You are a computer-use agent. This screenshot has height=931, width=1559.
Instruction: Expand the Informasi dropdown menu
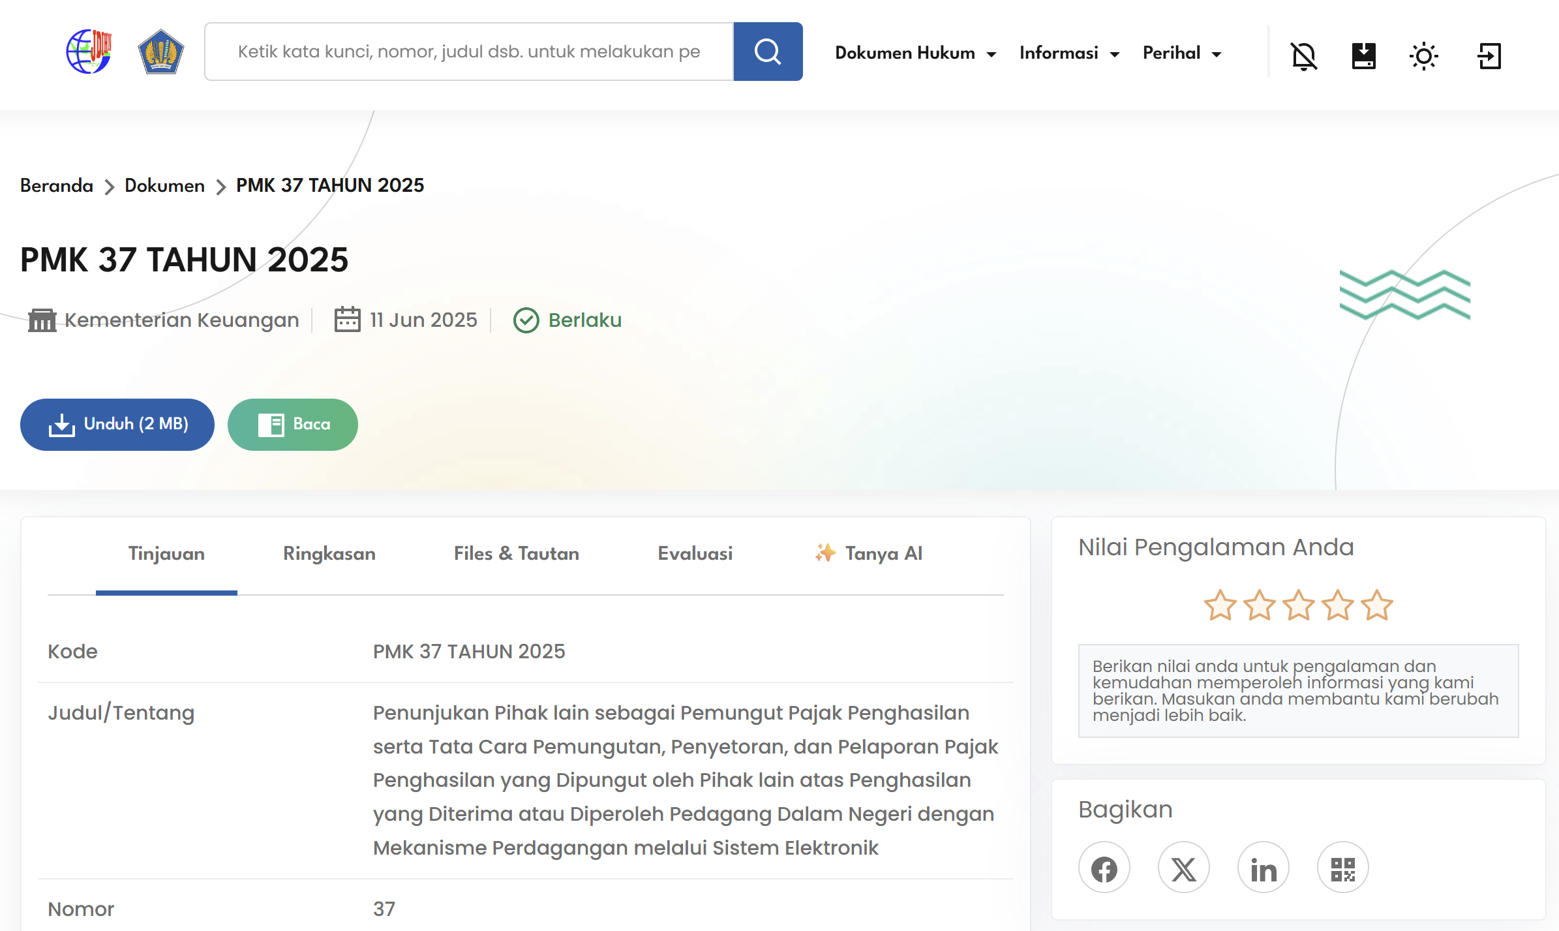[x=1070, y=53]
